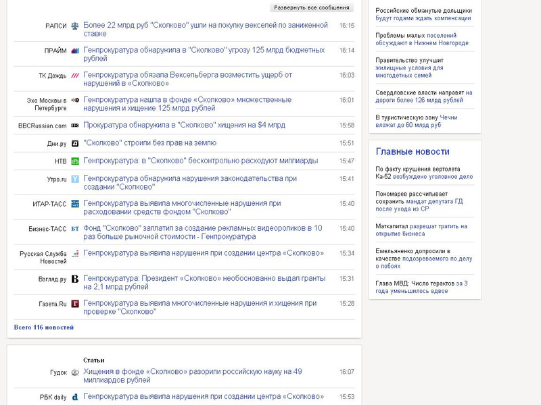Click the Русская Служба Новостей icon

75,254
